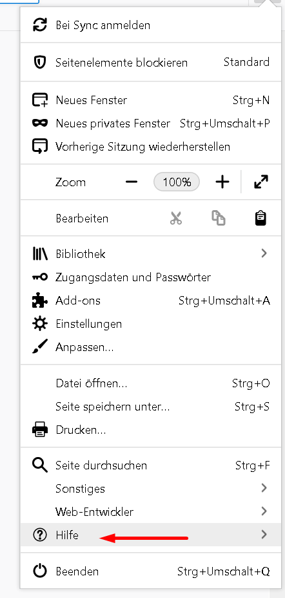Click the scissors cut icon
Screen dimensions: 285x598
(x=176, y=218)
